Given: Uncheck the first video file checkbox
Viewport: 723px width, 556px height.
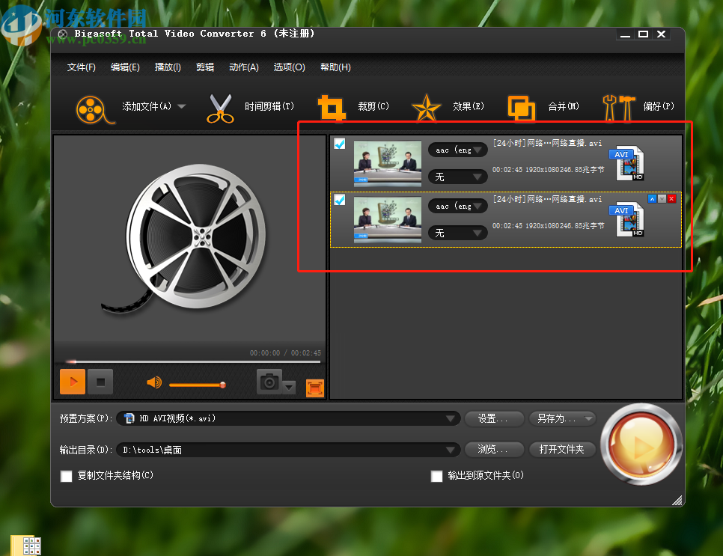Looking at the screenshot, I should (x=340, y=144).
